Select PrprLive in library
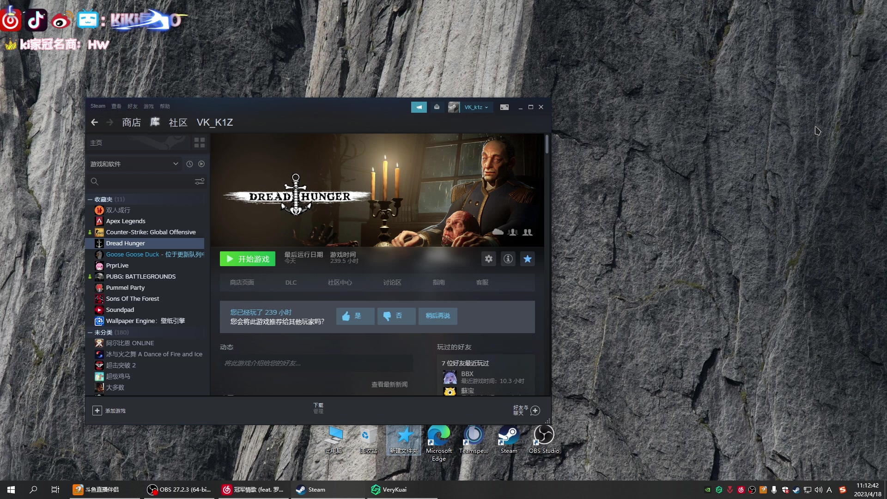The height and width of the screenshot is (499, 887). coord(117,266)
